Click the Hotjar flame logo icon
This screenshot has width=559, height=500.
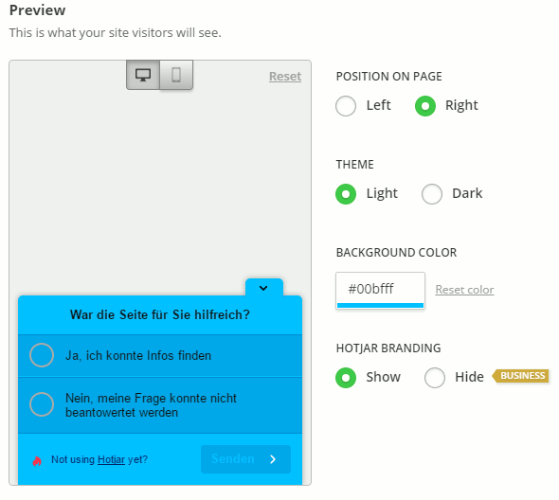[37, 461]
